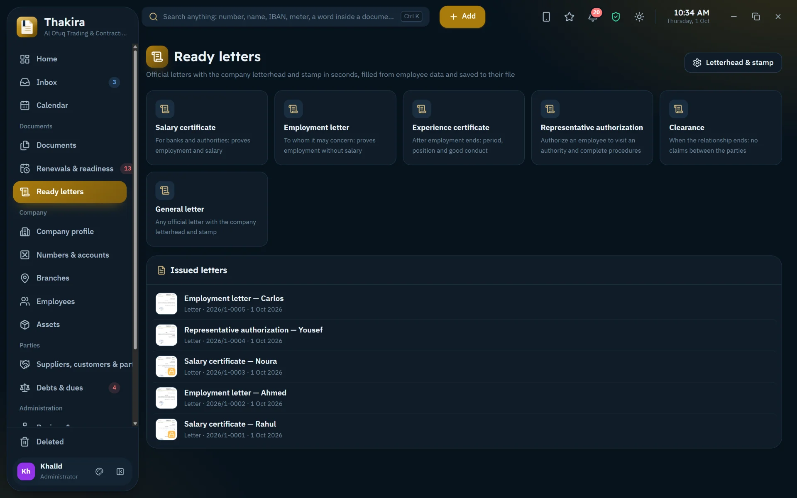The width and height of the screenshot is (797, 498).
Task: Click the General letter card icon
Action: click(165, 190)
